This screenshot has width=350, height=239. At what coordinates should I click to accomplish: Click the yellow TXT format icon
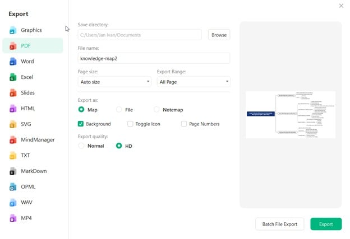point(13,156)
